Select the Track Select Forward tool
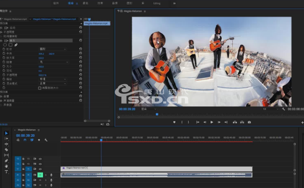Screen dimensions: 304x188 6,139
